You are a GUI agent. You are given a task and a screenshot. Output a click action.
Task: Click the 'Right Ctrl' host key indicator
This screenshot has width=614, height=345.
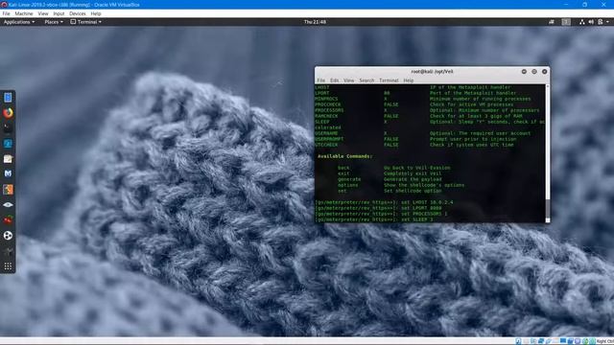(x=604, y=341)
